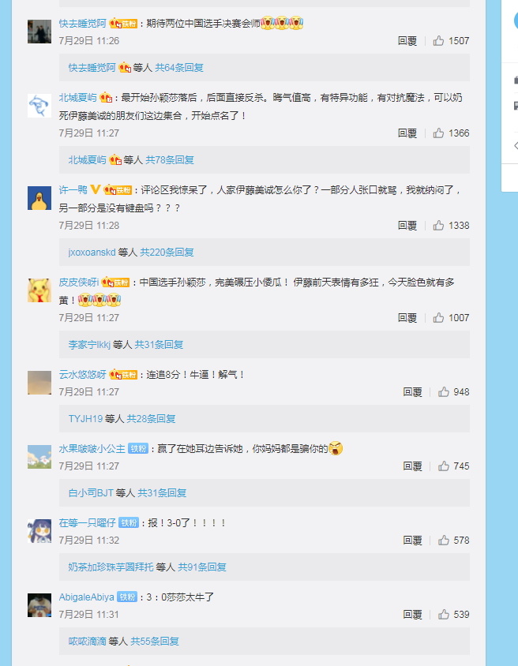Reply to 云水悠悠呀's comment
Viewport: 518px width, 666px height.
(412, 391)
